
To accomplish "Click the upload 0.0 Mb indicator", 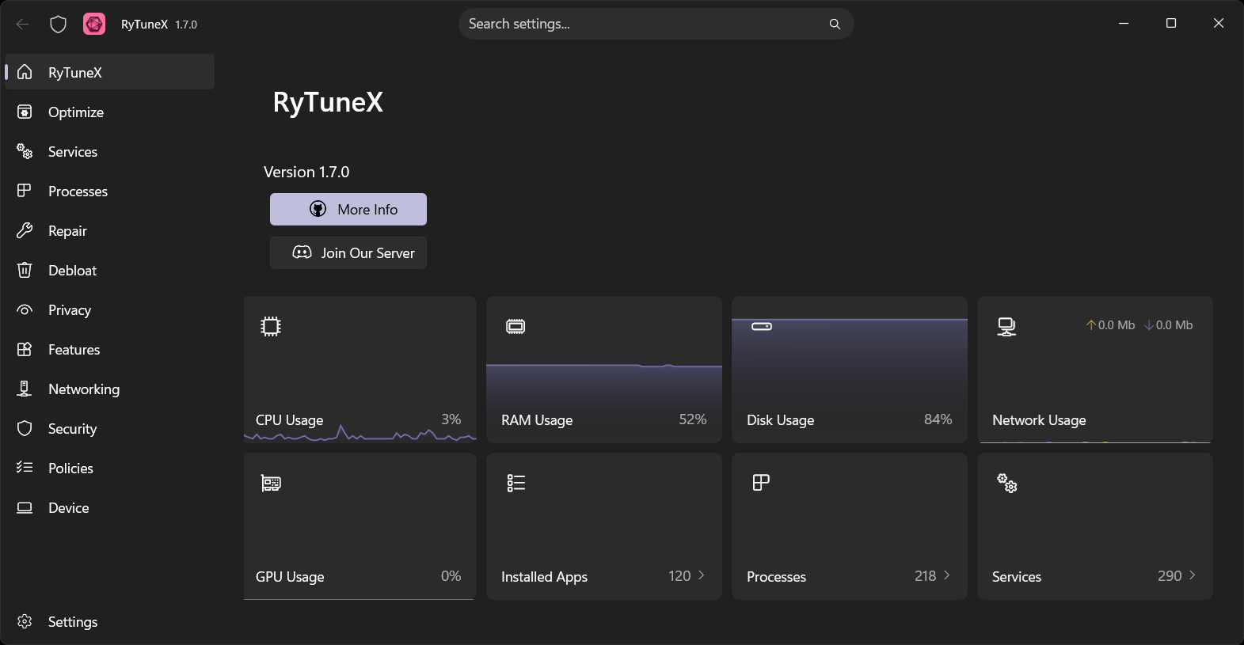I will (1110, 325).
